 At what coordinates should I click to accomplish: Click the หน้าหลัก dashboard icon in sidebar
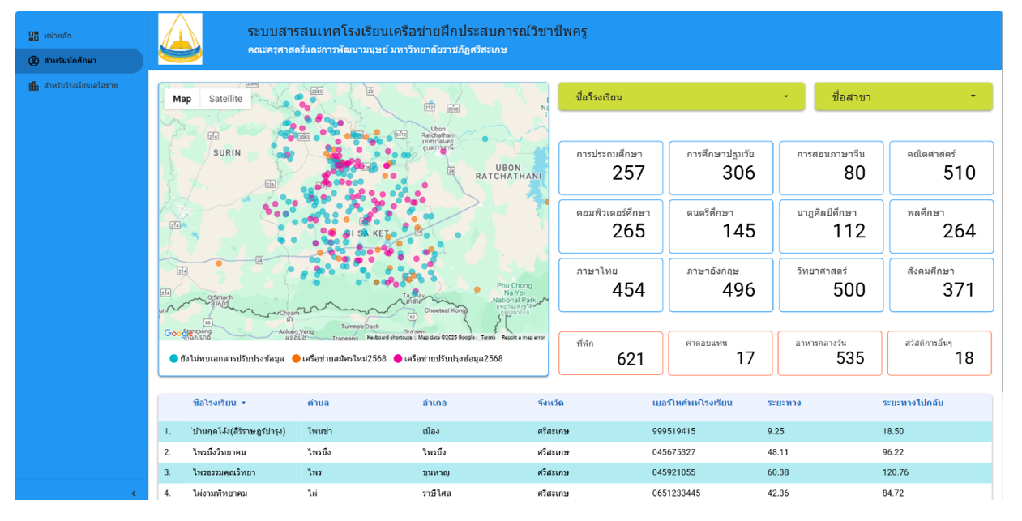[x=33, y=36]
